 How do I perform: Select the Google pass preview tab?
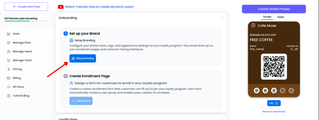click(267, 17)
